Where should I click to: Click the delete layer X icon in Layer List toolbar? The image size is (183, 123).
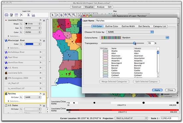(21, 15)
